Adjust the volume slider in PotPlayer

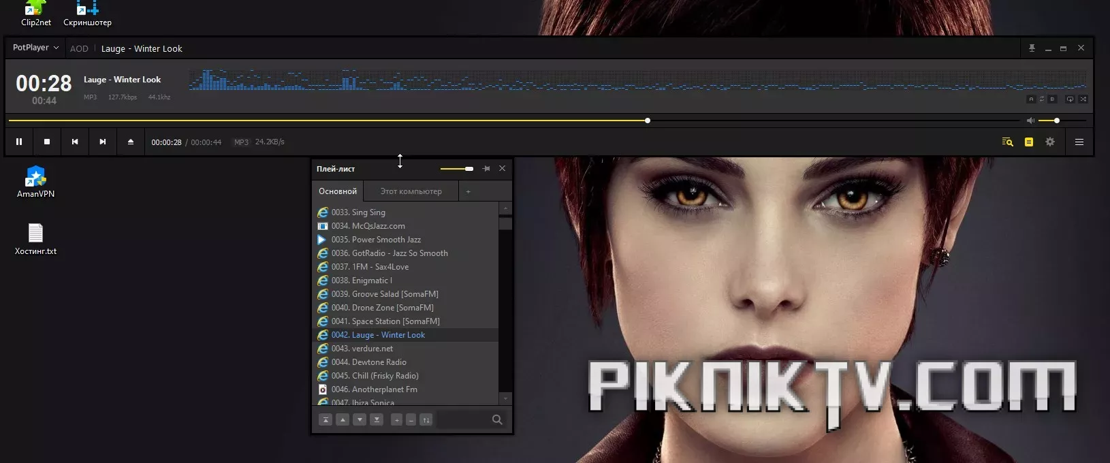(x=1062, y=121)
